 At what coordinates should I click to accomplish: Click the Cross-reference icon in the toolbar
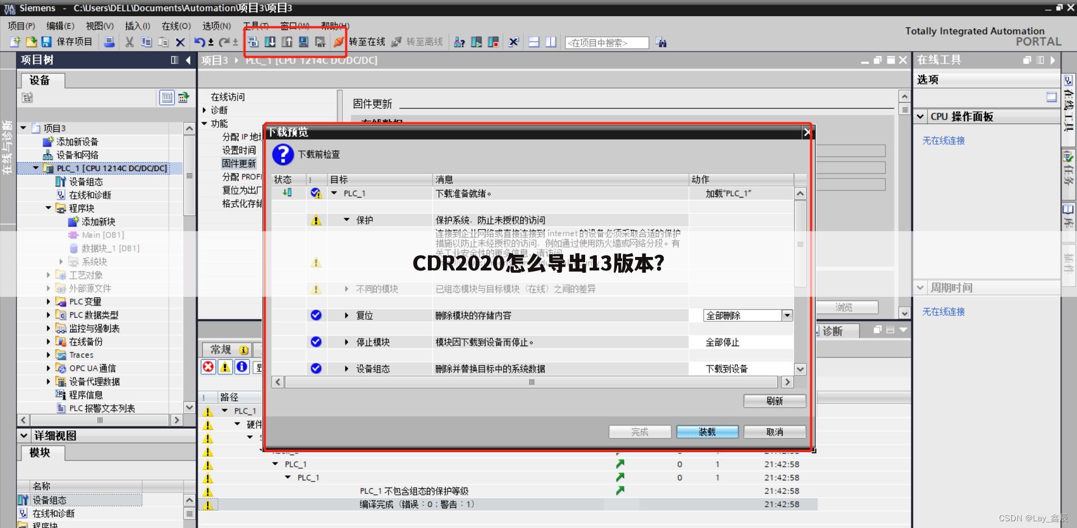(513, 42)
